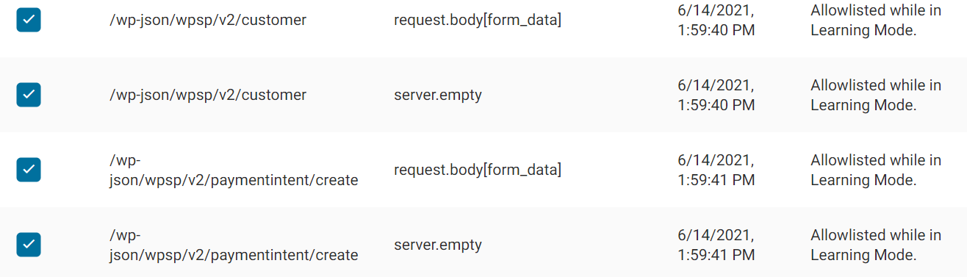Screen dimensions: 967x277
Task: Click the Learning Mode comment in the paymentintent request.body row
Action: click(876, 170)
